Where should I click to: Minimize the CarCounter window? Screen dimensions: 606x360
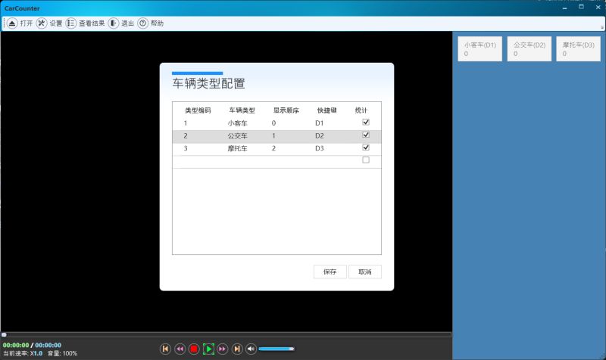[564, 8]
